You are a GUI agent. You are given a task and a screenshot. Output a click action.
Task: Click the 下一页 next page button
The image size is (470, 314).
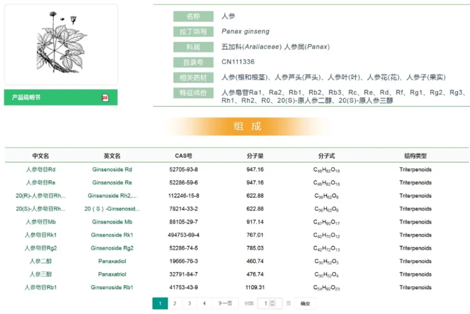click(x=225, y=303)
